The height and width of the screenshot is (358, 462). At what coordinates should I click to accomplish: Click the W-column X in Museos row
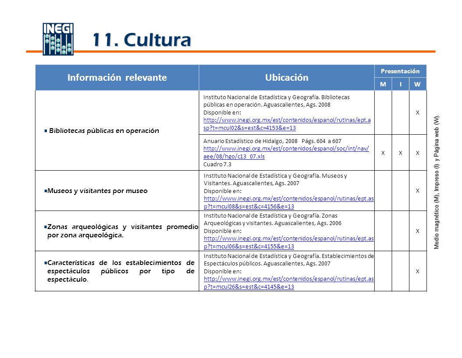[x=417, y=191]
